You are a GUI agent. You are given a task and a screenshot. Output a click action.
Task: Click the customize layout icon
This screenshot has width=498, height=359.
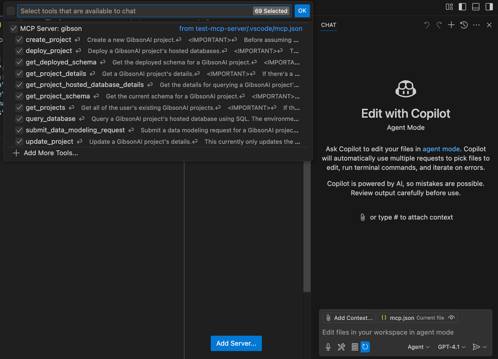pos(449,6)
